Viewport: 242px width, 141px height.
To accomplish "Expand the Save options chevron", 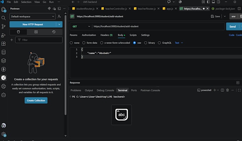I will [225, 16].
